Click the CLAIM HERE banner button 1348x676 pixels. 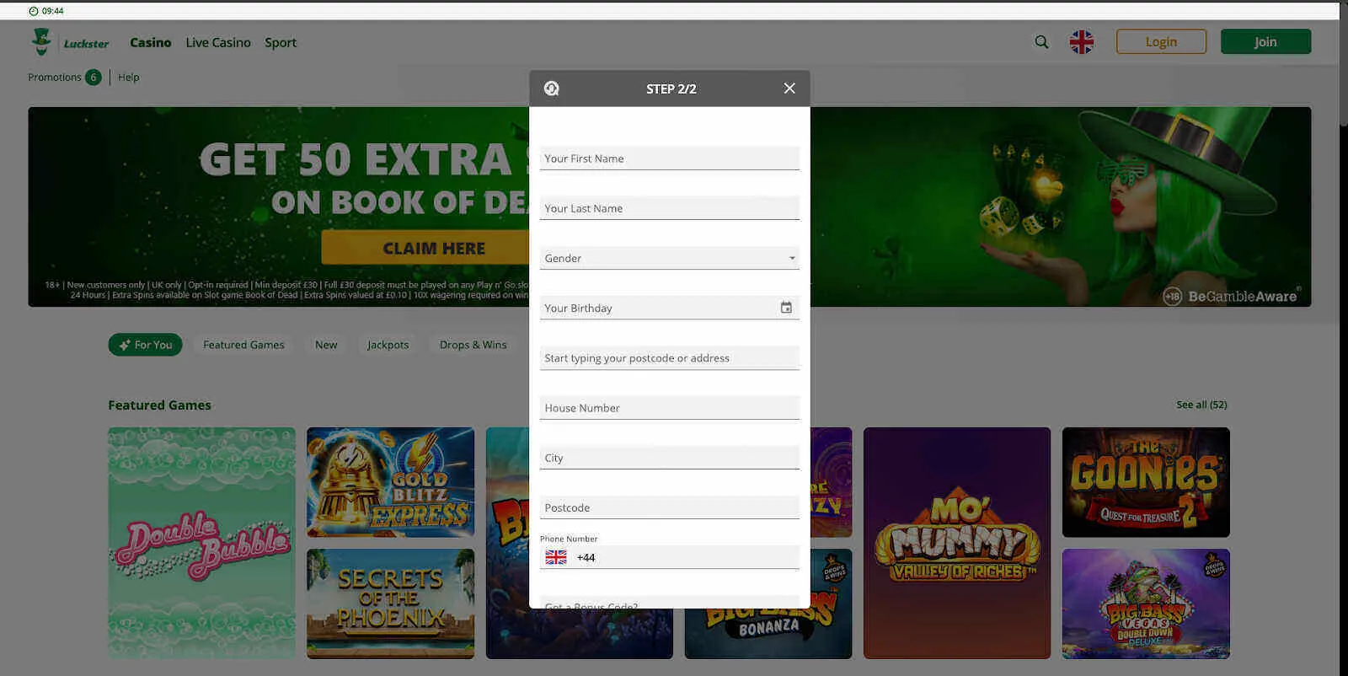click(425, 248)
